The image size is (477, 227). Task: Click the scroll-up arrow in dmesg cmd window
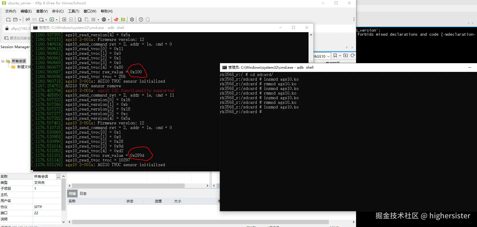pyautogui.click(x=311, y=35)
